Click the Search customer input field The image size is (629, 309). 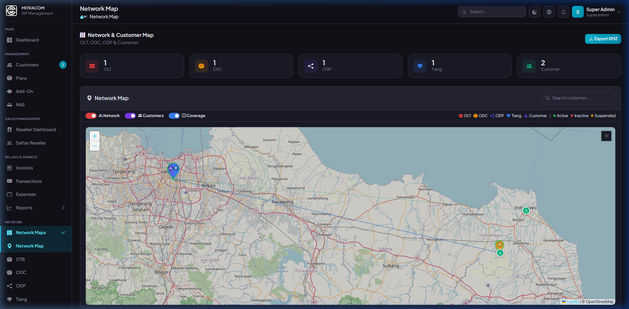click(x=578, y=98)
